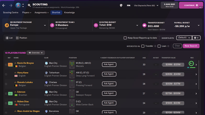Select Ederson's row tick circle

pos(6,94)
